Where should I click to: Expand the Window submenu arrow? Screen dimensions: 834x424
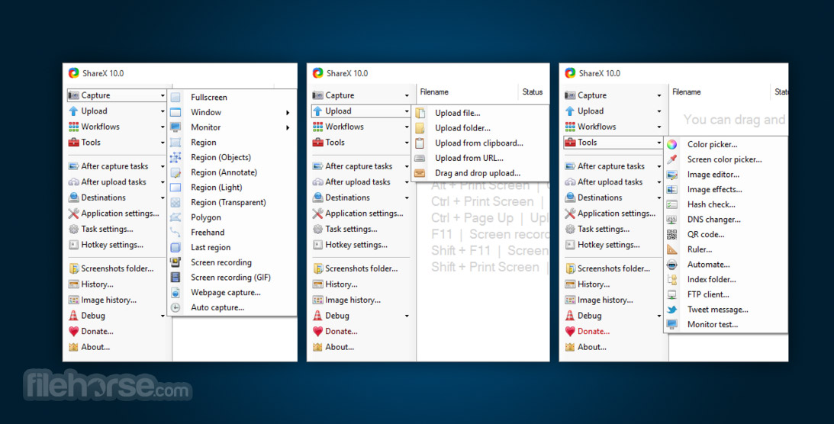click(288, 113)
